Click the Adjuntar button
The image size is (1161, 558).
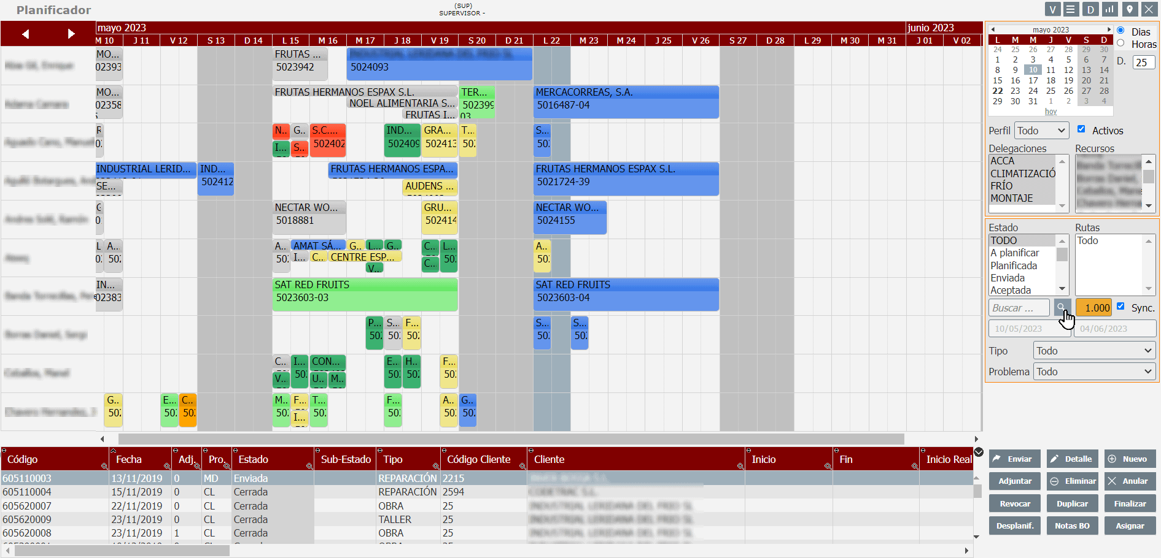pos(1015,481)
